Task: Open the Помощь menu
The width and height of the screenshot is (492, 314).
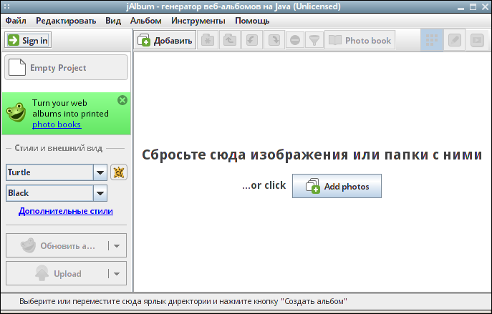Action: (x=252, y=21)
